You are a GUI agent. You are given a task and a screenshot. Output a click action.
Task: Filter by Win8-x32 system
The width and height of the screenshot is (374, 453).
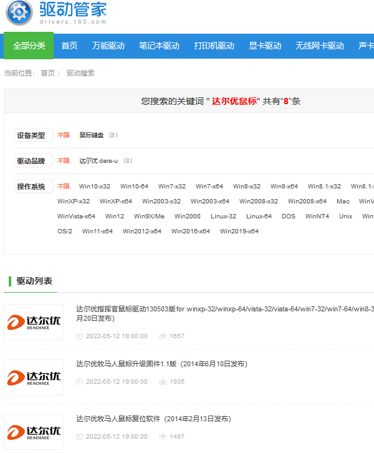pyautogui.click(x=247, y=187)
